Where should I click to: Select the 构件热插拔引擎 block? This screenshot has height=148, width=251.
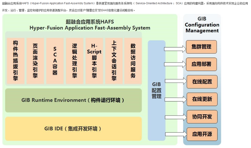[x=16, y=61]
